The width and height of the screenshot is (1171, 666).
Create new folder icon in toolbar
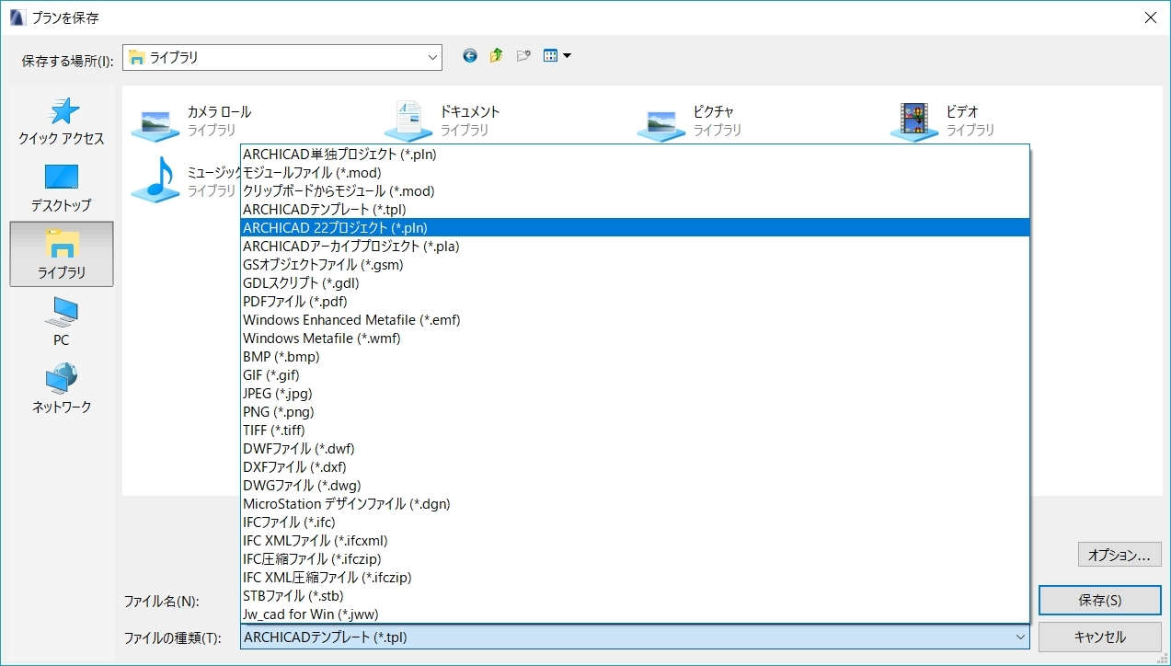pos(524,56)
